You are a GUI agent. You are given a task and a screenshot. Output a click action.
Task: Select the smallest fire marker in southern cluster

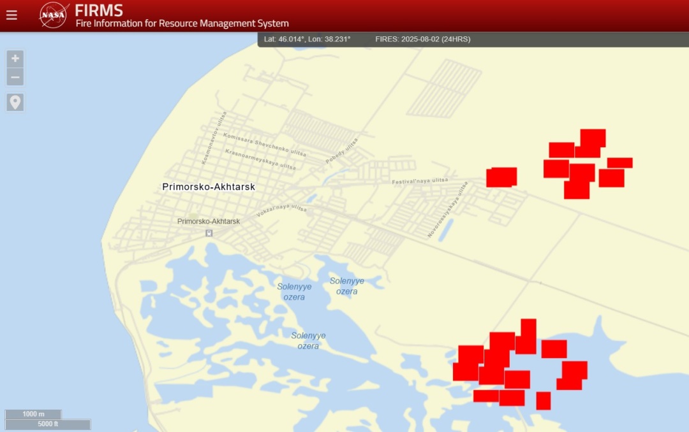pyautogui.click(x=543, y=401)
